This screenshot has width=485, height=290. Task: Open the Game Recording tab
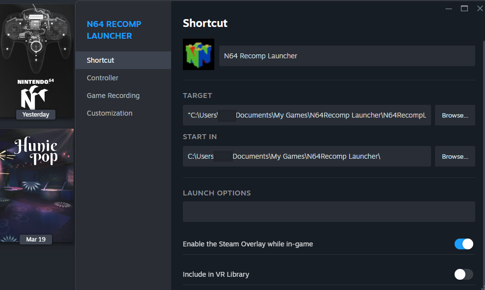123,96
